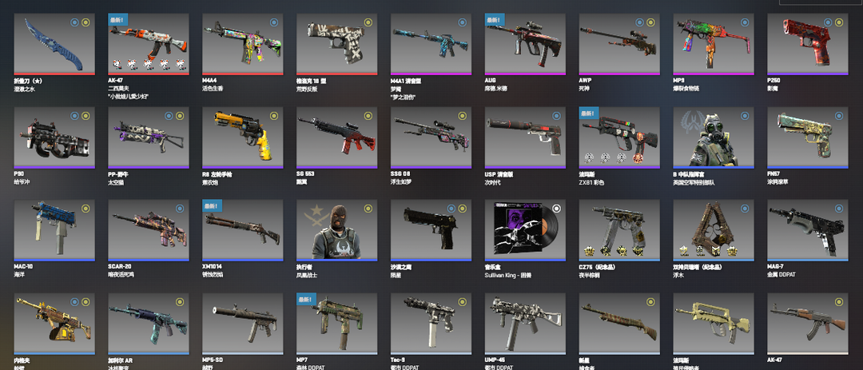
Task: Select the B 中队指挥官 agent thumbnail
Action: click(x=714, y=137)
